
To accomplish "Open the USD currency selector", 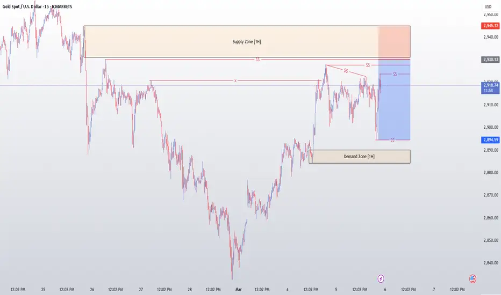I will point(488,6).
